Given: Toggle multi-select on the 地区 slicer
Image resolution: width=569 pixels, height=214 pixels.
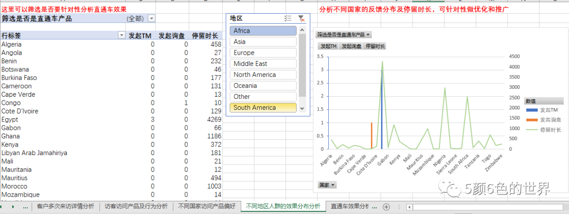Looking at the screenshot, I should pos(288,18).
